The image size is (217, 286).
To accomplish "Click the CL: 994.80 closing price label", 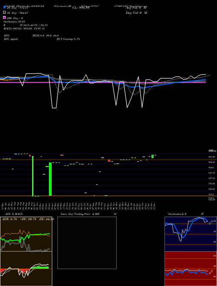I will coord(81,8).
